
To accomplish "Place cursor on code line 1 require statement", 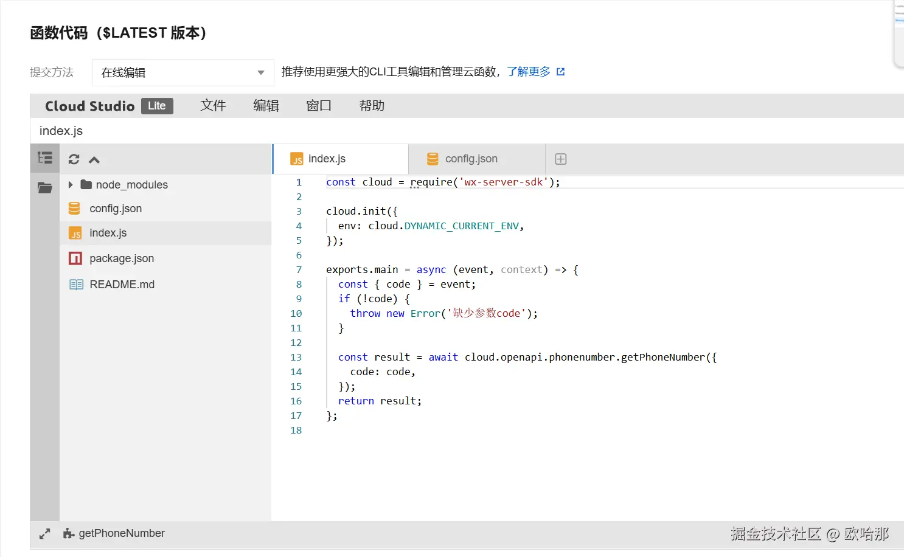I will (x=443, y=182).
